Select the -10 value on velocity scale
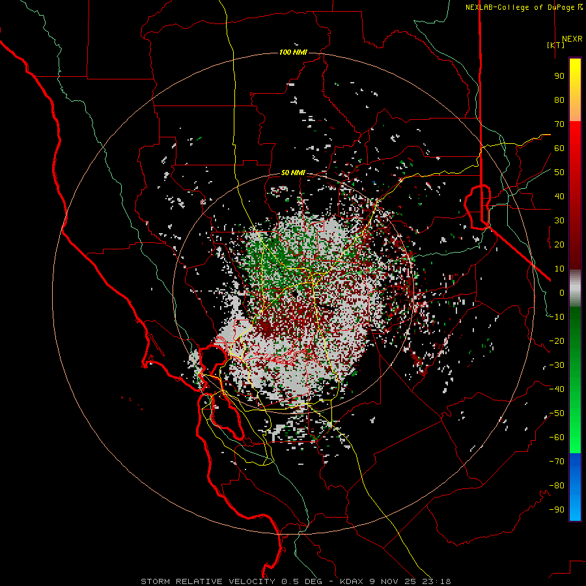The height and width of the screenshot is (586, 586). [557, 317]
